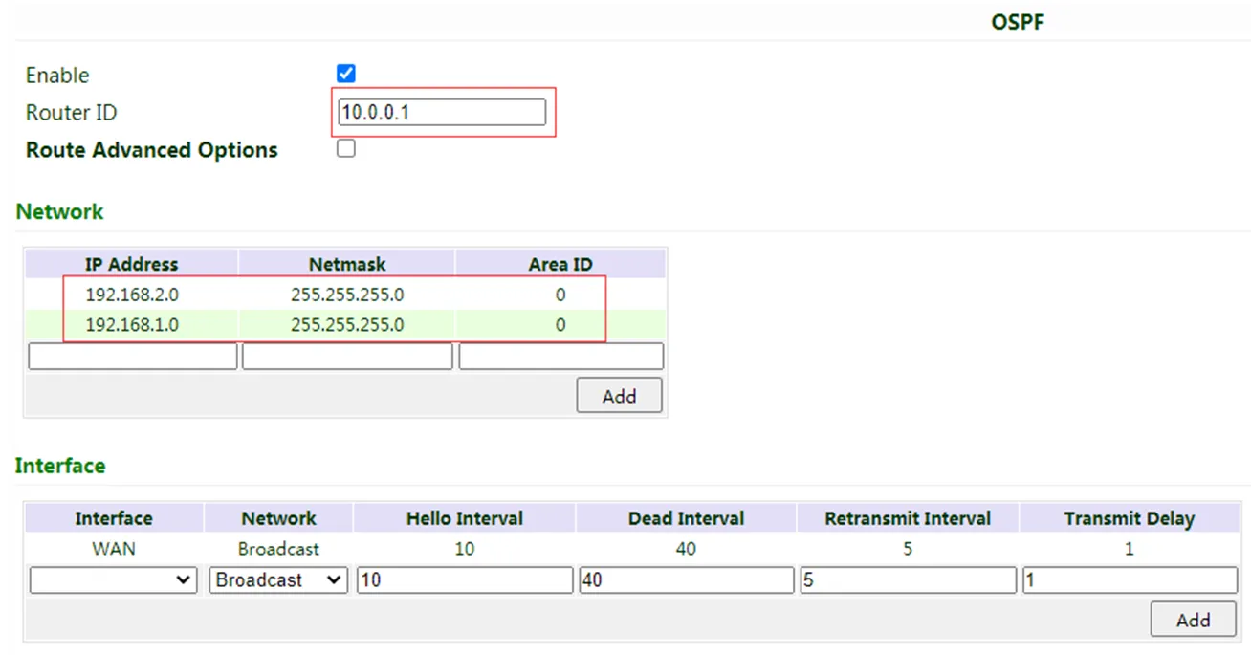Open the empty Interface dropdown
Screen dimensions: 1251x655
coord(114,579)
